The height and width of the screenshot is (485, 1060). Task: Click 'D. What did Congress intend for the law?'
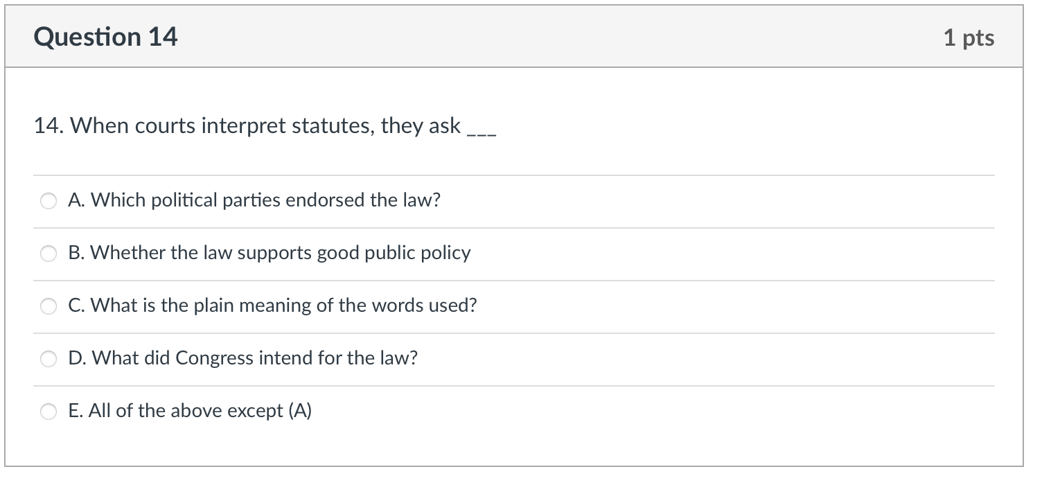[244, 358]
